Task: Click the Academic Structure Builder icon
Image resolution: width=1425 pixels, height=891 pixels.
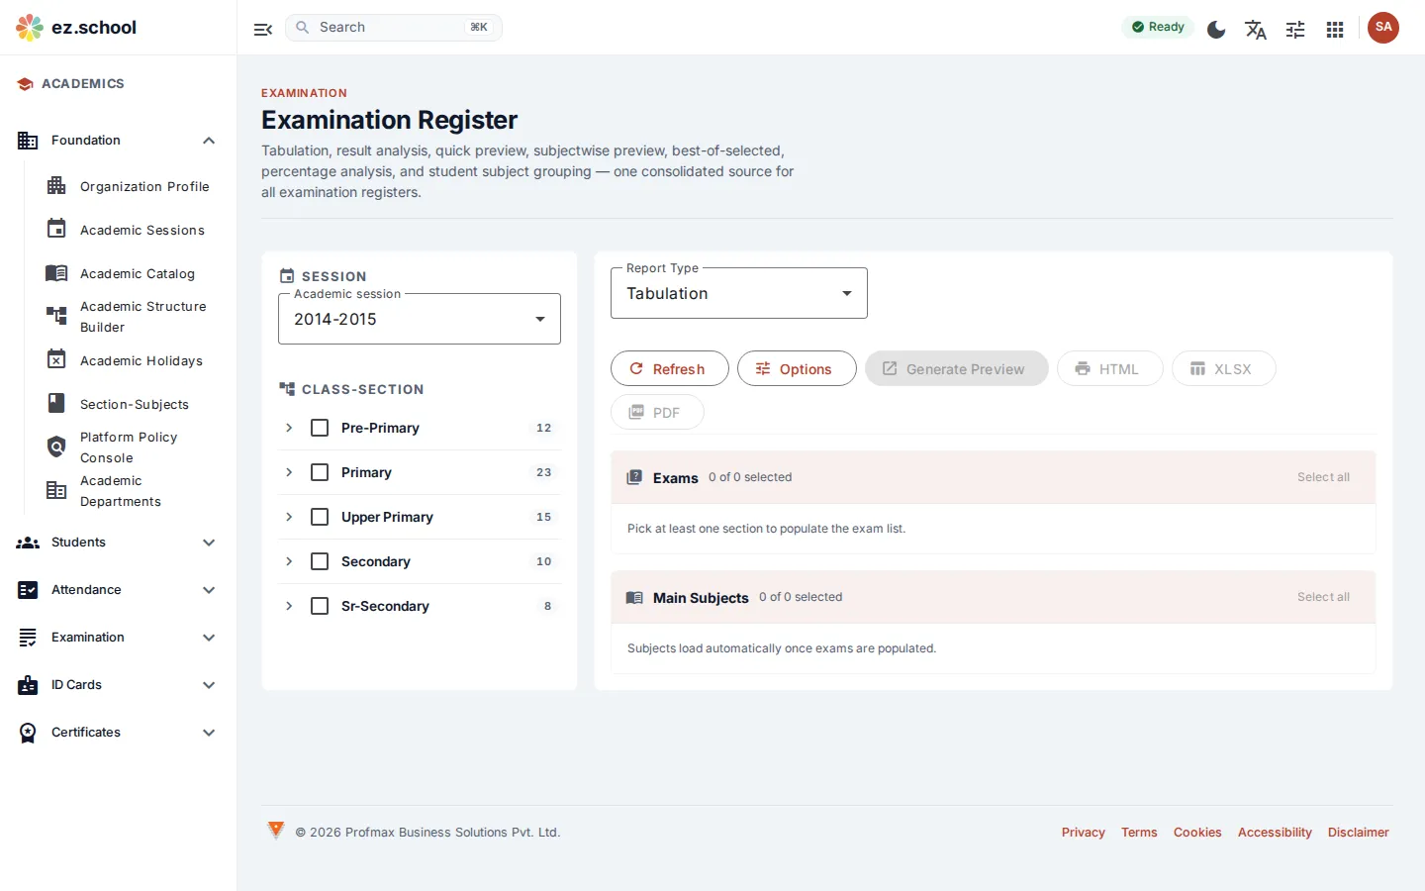Action: point(56,316)
